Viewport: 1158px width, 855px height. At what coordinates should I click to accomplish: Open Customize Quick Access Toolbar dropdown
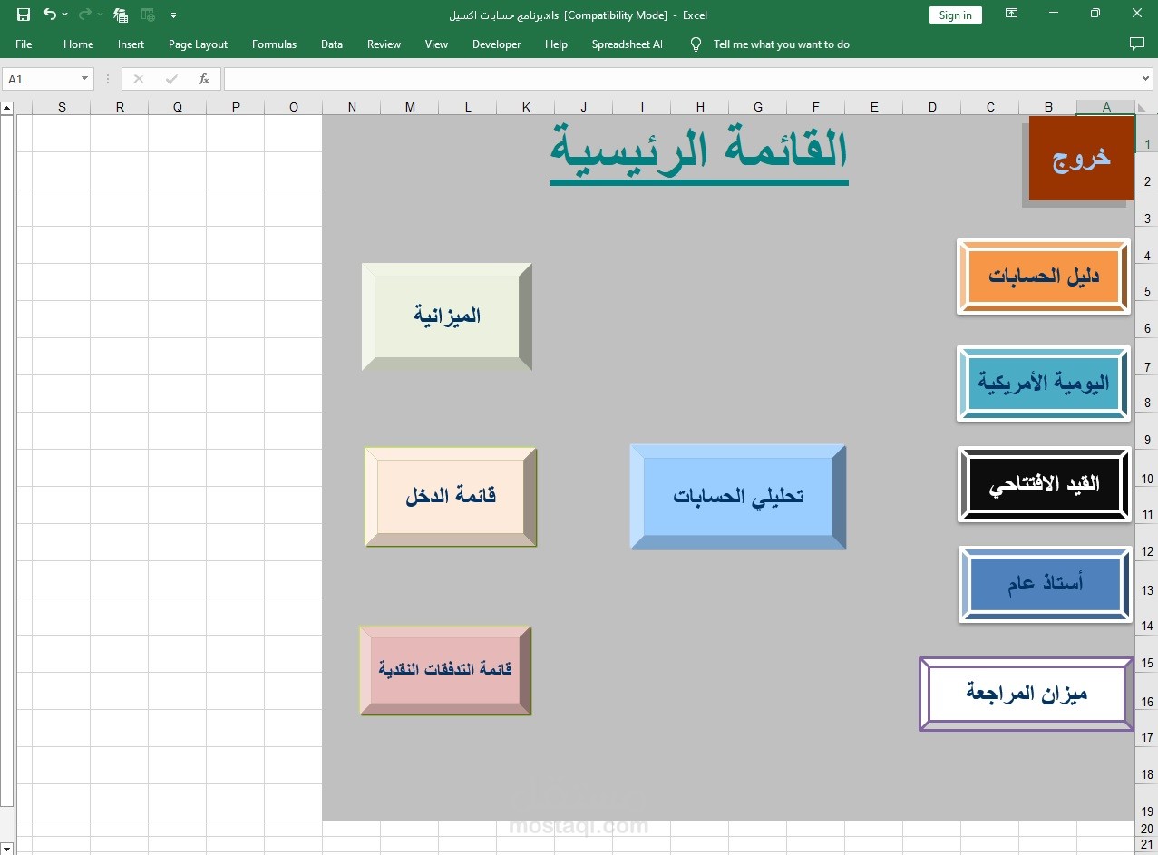(174, 15)
